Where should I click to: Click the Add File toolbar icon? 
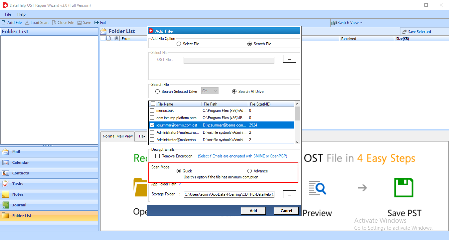[4, 22]
